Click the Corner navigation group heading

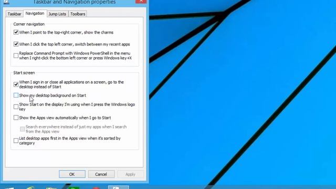29,24
